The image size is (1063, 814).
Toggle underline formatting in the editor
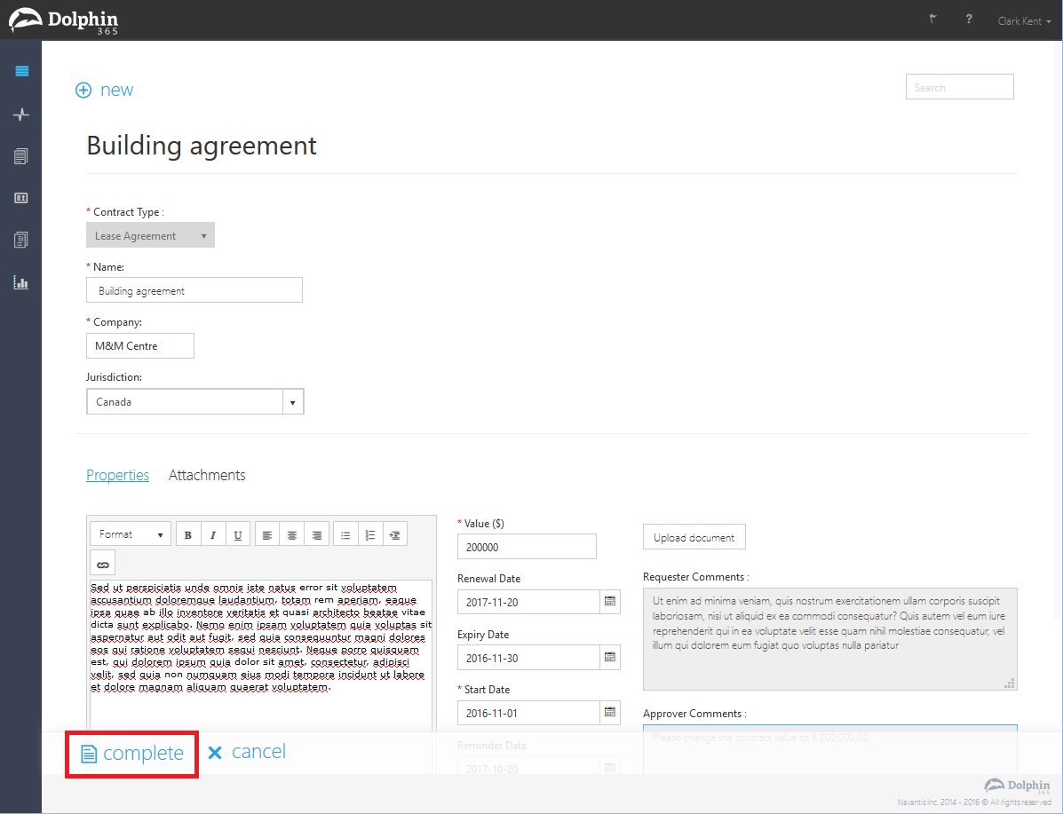[238, 534]
